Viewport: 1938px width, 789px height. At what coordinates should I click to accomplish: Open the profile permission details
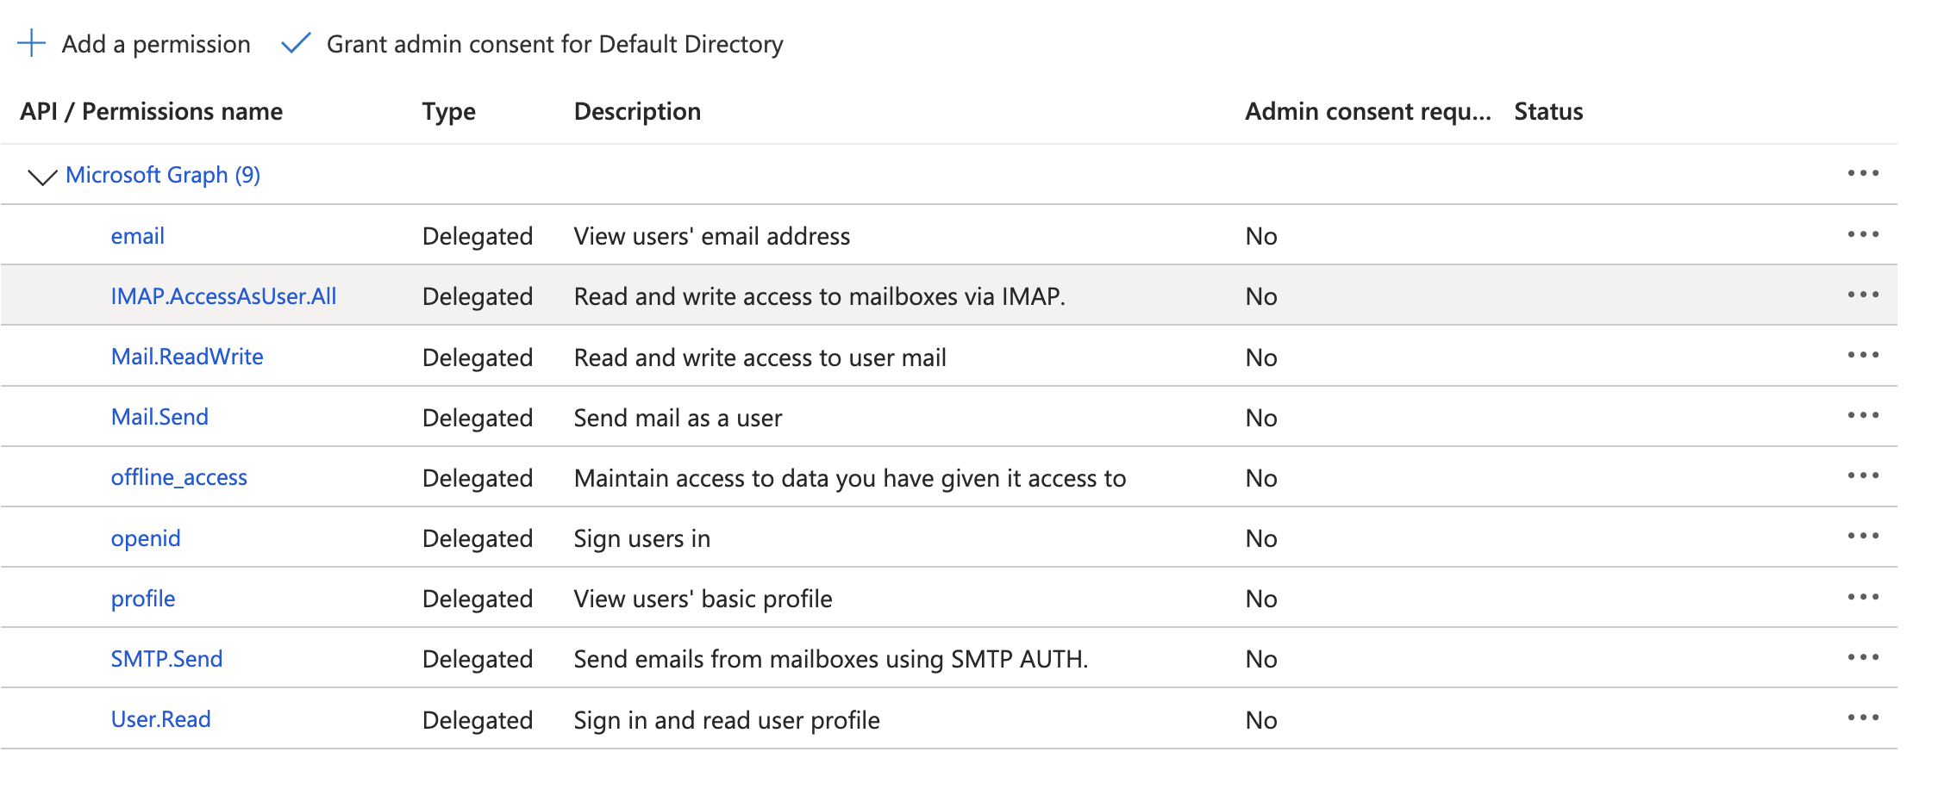(x=143, y=598)
